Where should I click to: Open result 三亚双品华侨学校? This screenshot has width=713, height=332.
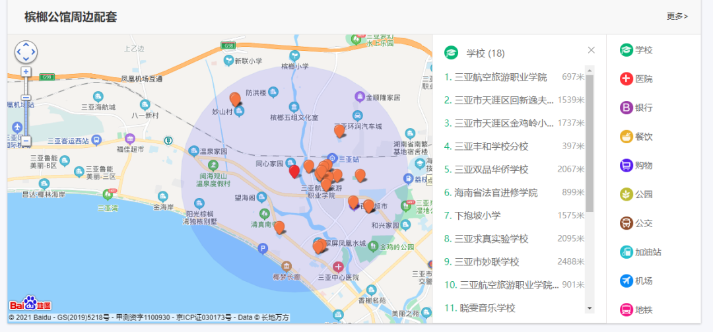tap(514, 170)
